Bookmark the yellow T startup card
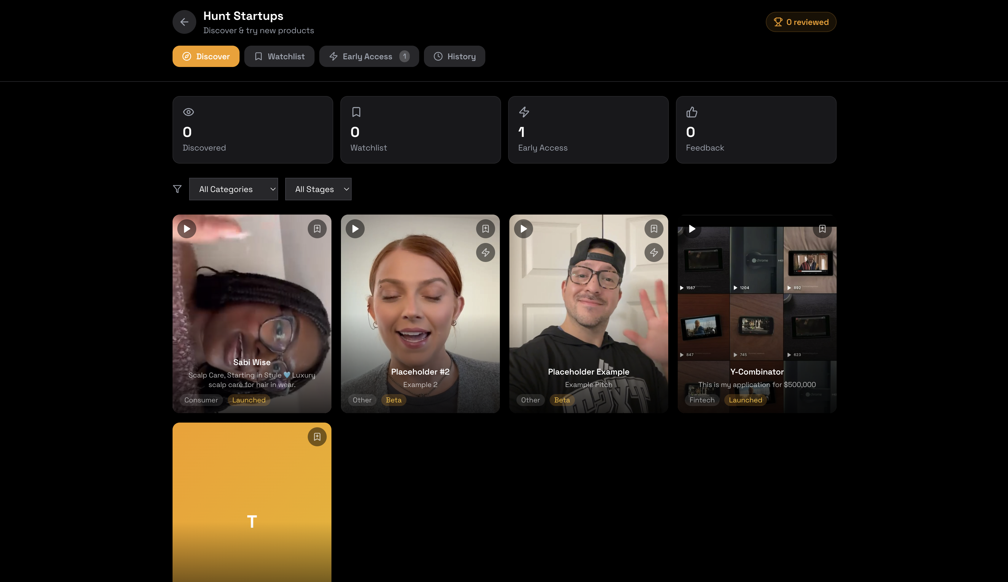Screen dimensions: 1008x582 click(x=317, y=436)
